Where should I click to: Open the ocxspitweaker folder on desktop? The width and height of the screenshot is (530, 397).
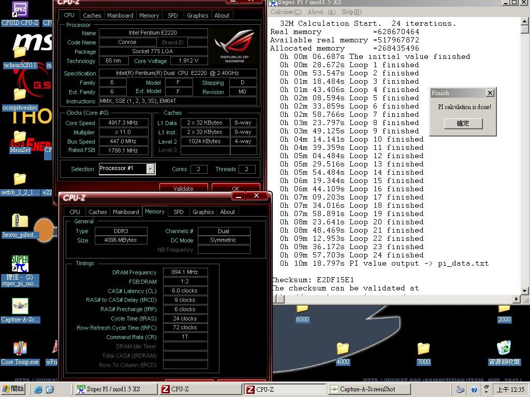[x=20, y=95]
